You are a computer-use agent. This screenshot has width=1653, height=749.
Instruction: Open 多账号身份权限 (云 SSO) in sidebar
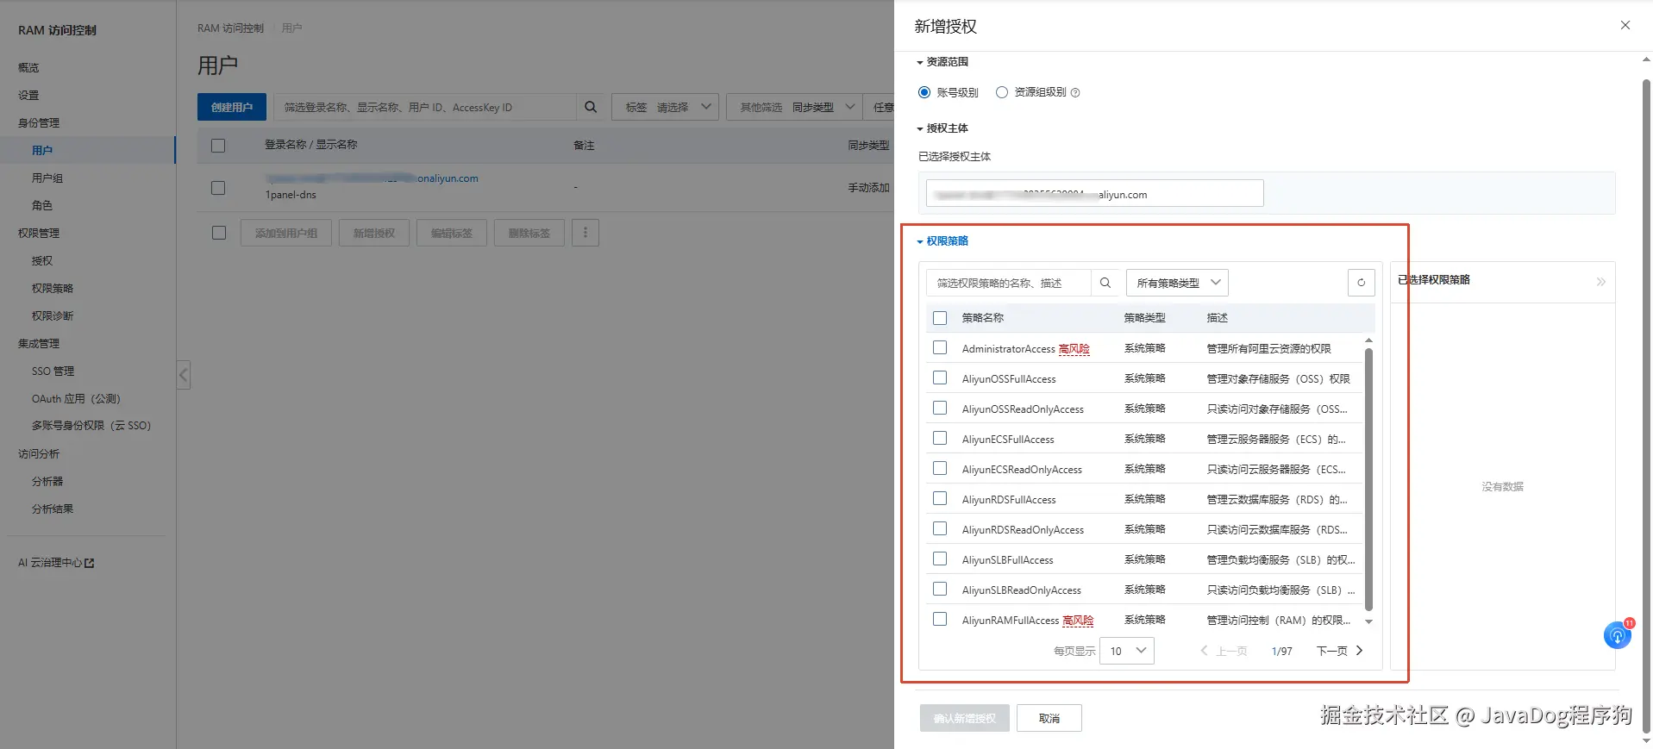tap(91, 426)
